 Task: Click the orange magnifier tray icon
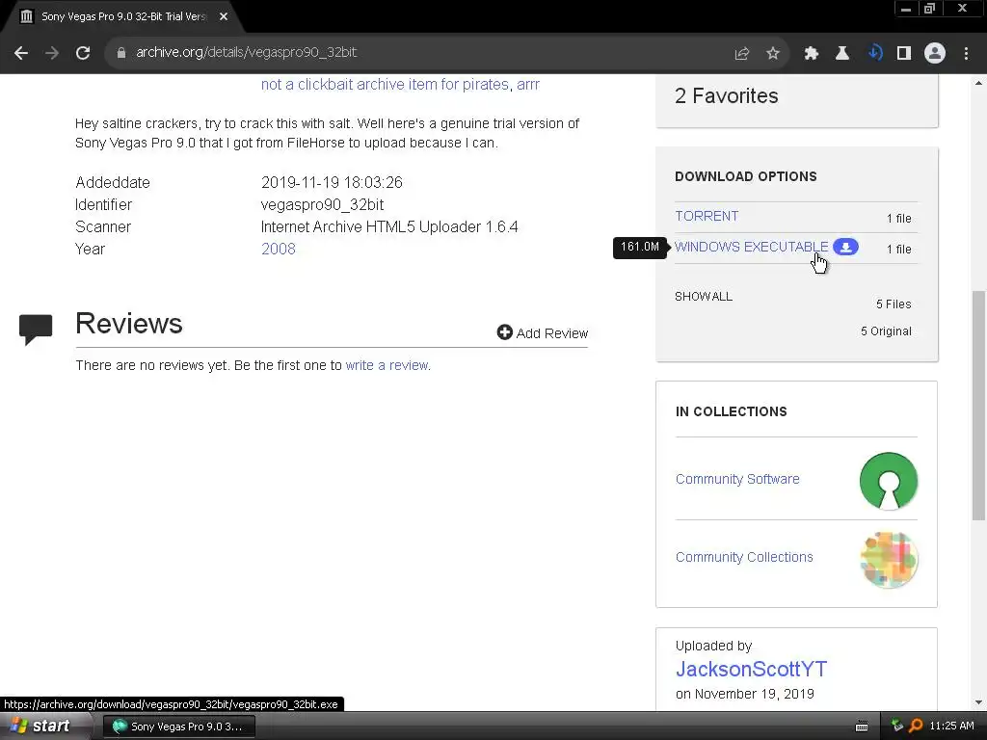(916, 726)
